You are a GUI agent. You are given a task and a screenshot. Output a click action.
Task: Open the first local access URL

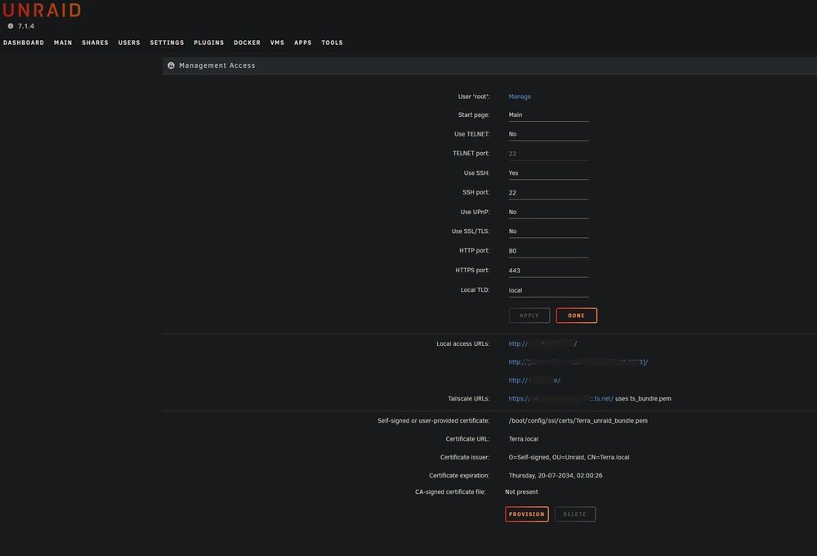coord(542,343)
